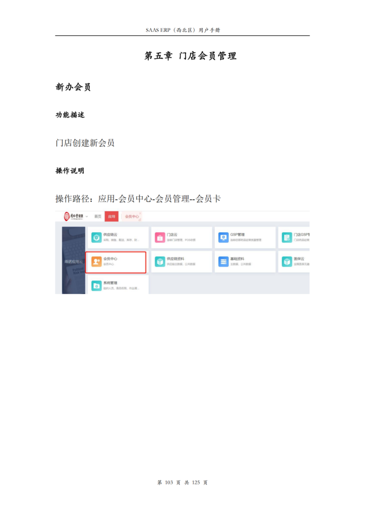Click the 会员中心 card title text
This screenshot has height=517, width=365.
[x=110, y=259]
